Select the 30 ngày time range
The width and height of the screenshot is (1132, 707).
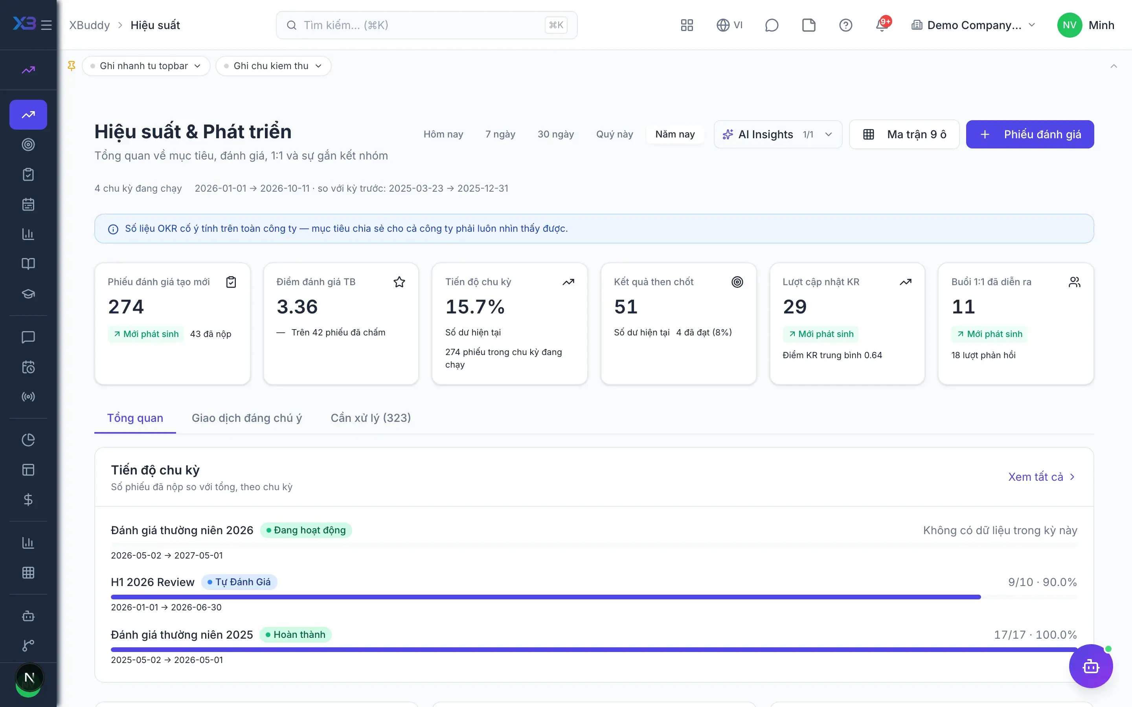(x=555, y=134)
